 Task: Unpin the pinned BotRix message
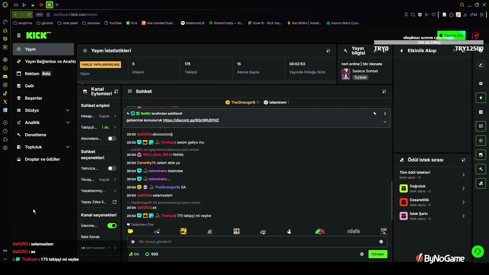(375, 113)
